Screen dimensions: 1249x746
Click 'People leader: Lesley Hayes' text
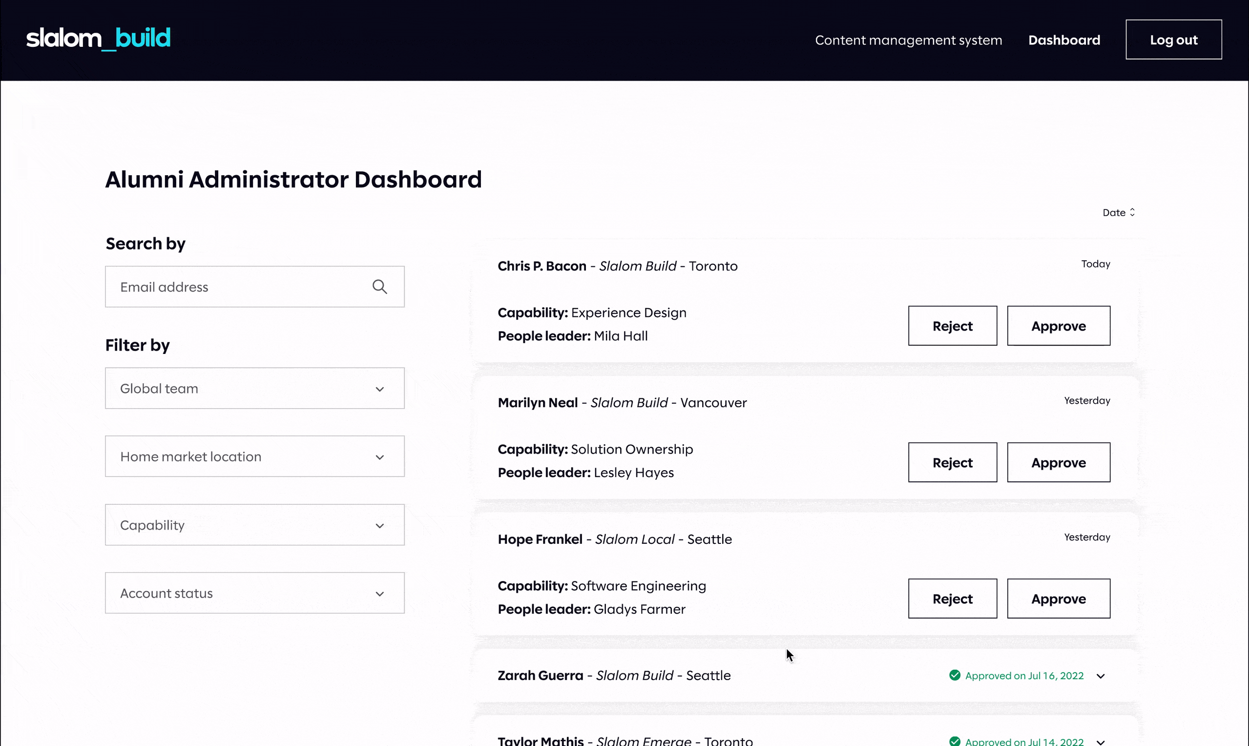[585, 473]
